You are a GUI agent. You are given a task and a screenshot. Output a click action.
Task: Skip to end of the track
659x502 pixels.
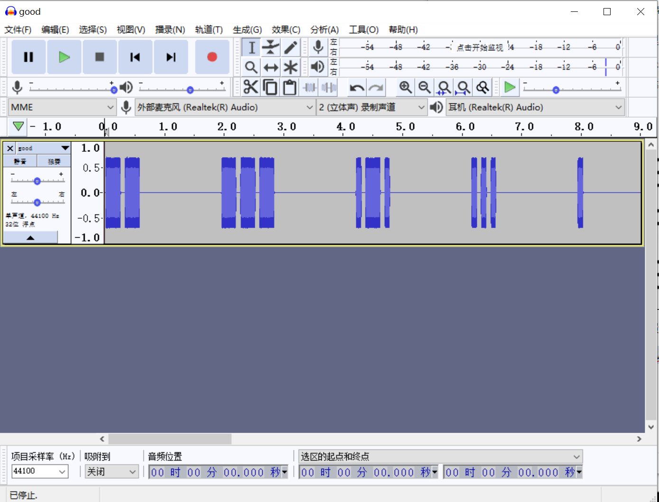(x=171, y=57)
